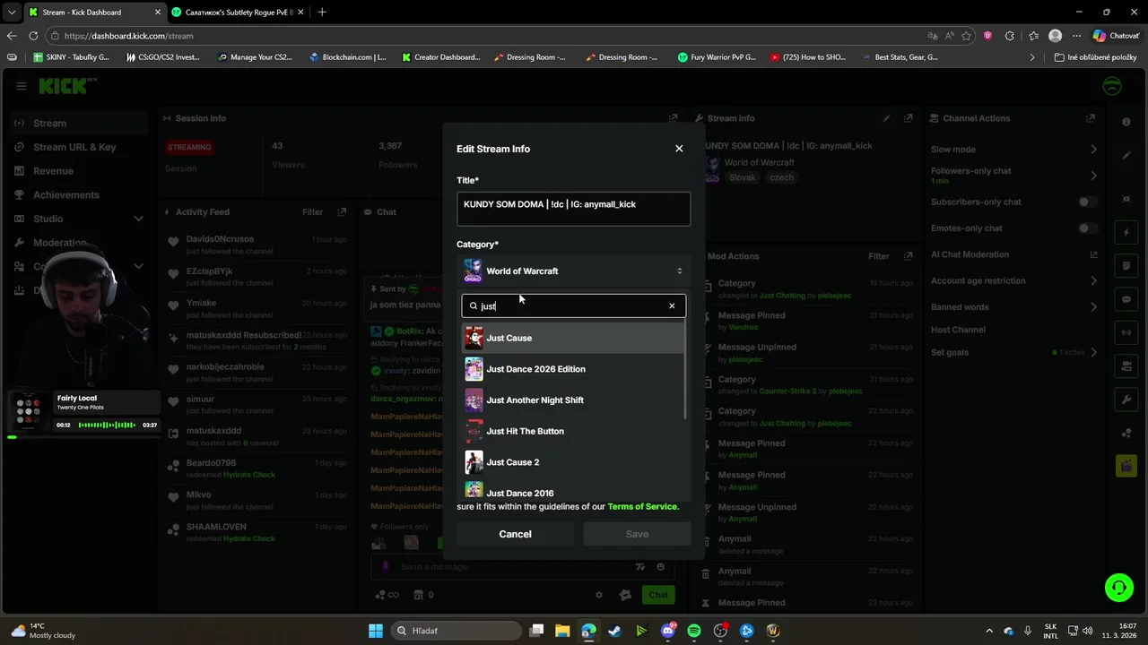Screen dimensions: 1148x645
Task: Pop out the Activity Feed panel
Action: (342, 212)
